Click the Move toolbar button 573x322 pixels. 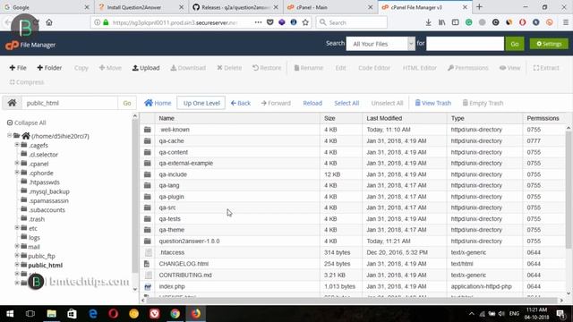(110, 68)
